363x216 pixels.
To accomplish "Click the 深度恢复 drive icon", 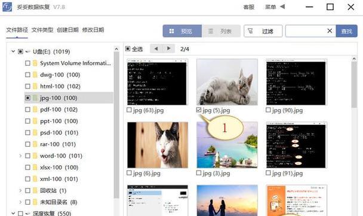I will [28, 213].
